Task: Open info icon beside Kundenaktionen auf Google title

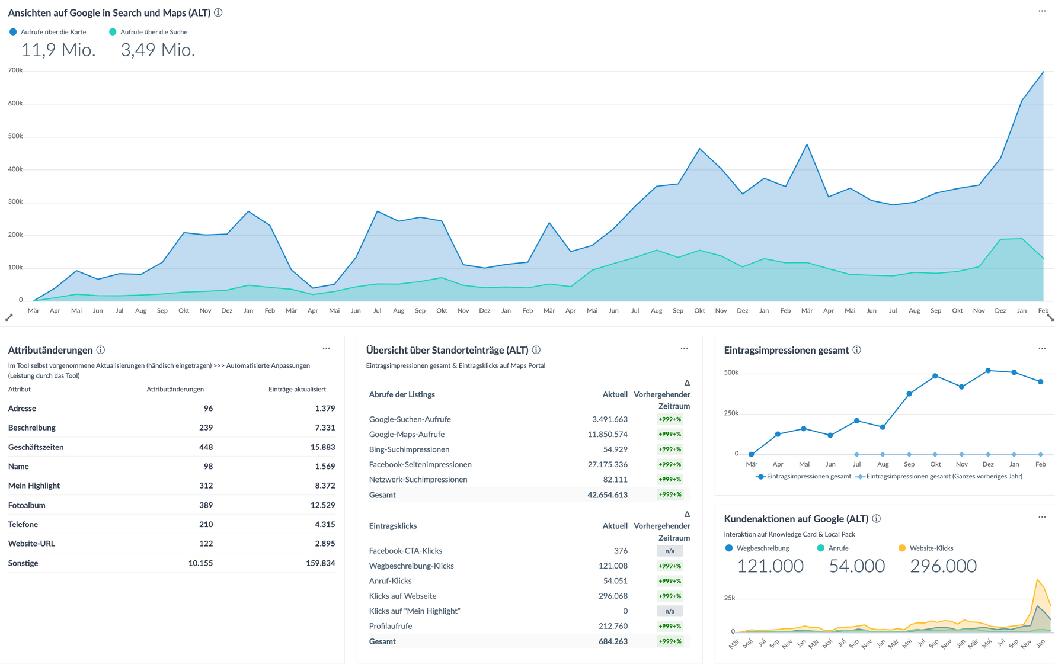Action: tap(877, 519)
